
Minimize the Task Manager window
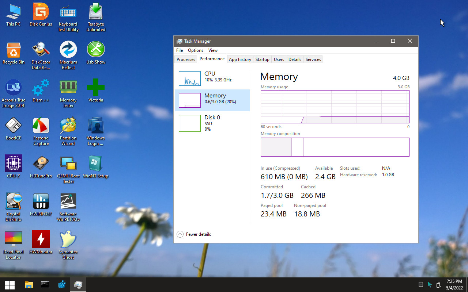(376, 41)
